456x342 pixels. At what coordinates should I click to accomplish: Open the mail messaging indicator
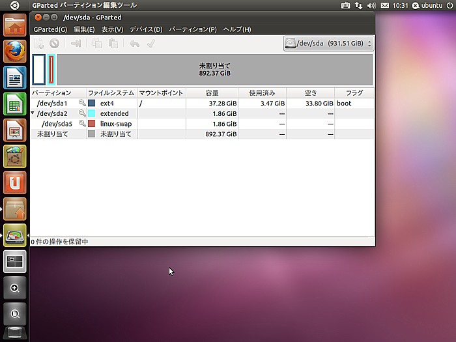coord(384,5)
